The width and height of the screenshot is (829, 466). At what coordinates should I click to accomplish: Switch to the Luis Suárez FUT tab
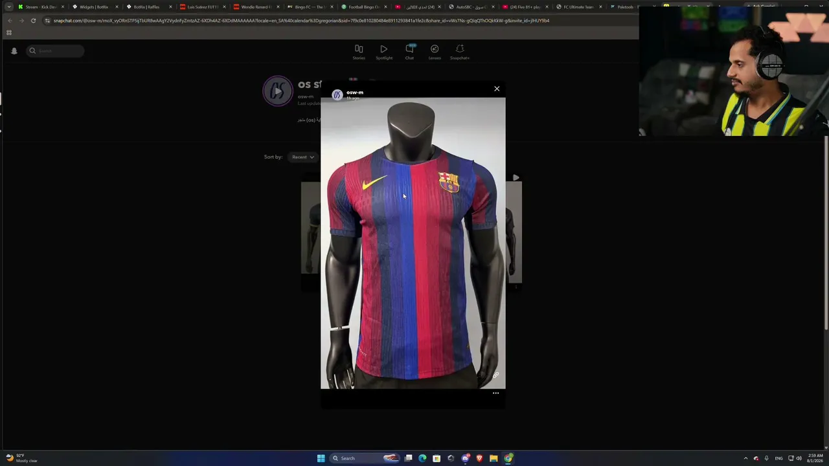tap(202, 7)
